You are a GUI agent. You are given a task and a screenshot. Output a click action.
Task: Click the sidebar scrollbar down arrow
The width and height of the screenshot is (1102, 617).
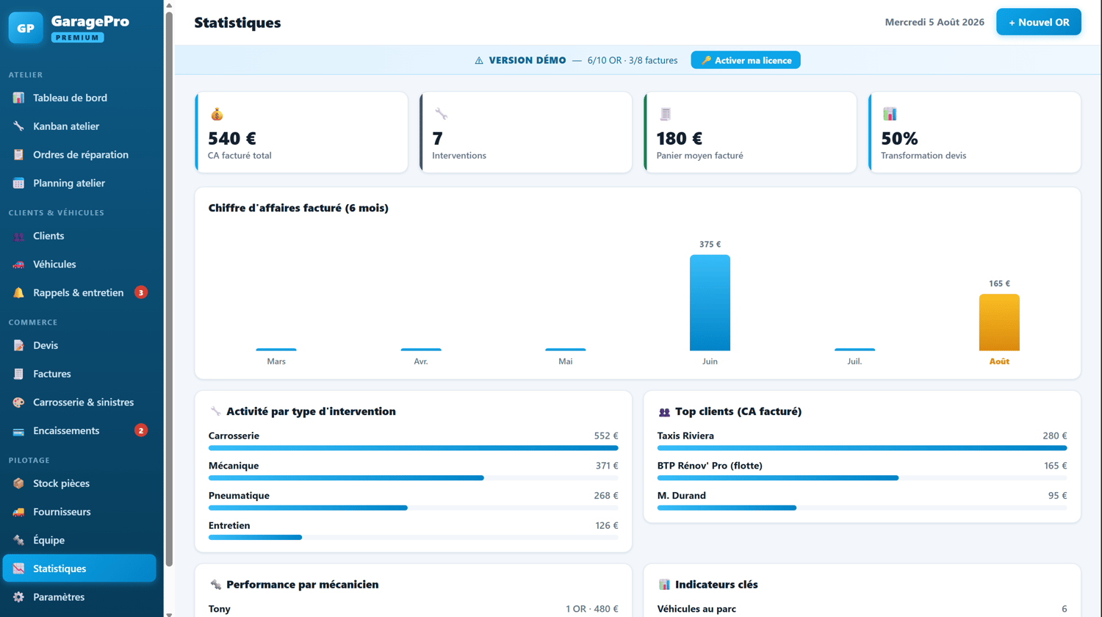(x=169, y=613)
